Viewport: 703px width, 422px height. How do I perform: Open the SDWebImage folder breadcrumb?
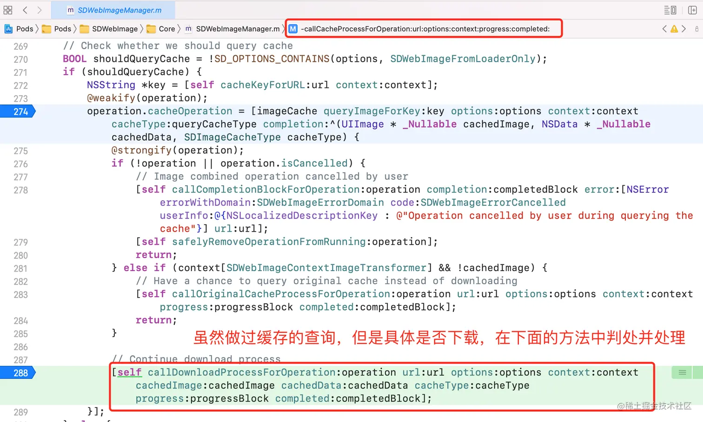tap(110, 29)
